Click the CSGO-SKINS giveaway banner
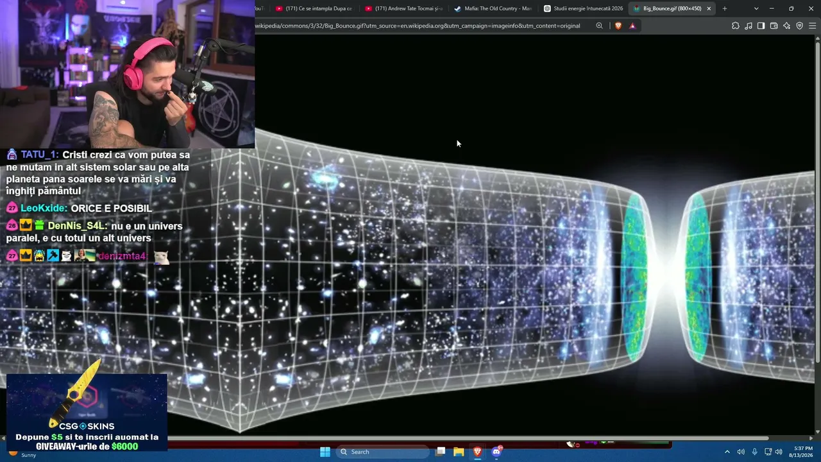The height and width of the screenshot is (462, 821). tap(87, 412)
